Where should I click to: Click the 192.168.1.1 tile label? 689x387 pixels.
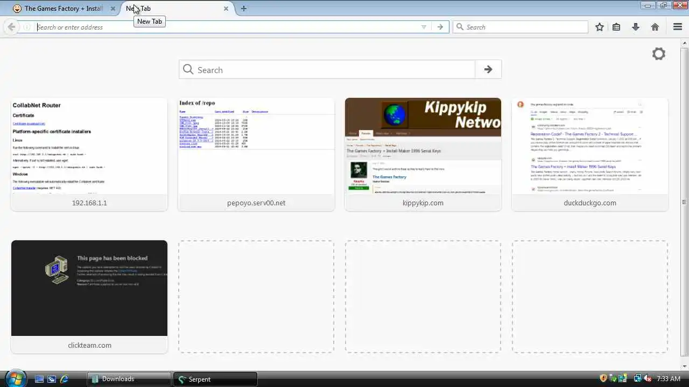click(x=89, y=203)
